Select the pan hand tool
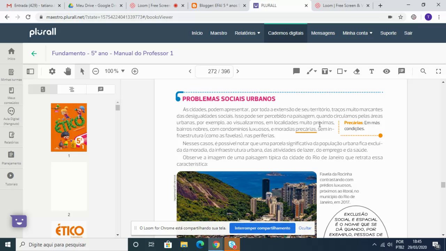This screenshot has height=251, width=446. coord(67,71)
